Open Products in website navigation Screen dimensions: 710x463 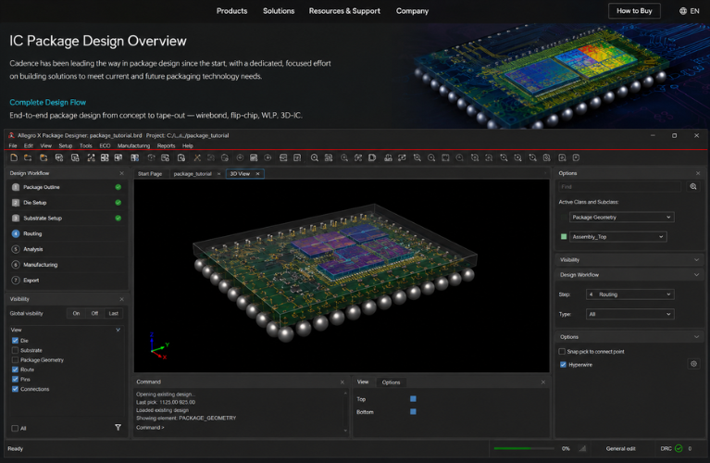(231, 11)
